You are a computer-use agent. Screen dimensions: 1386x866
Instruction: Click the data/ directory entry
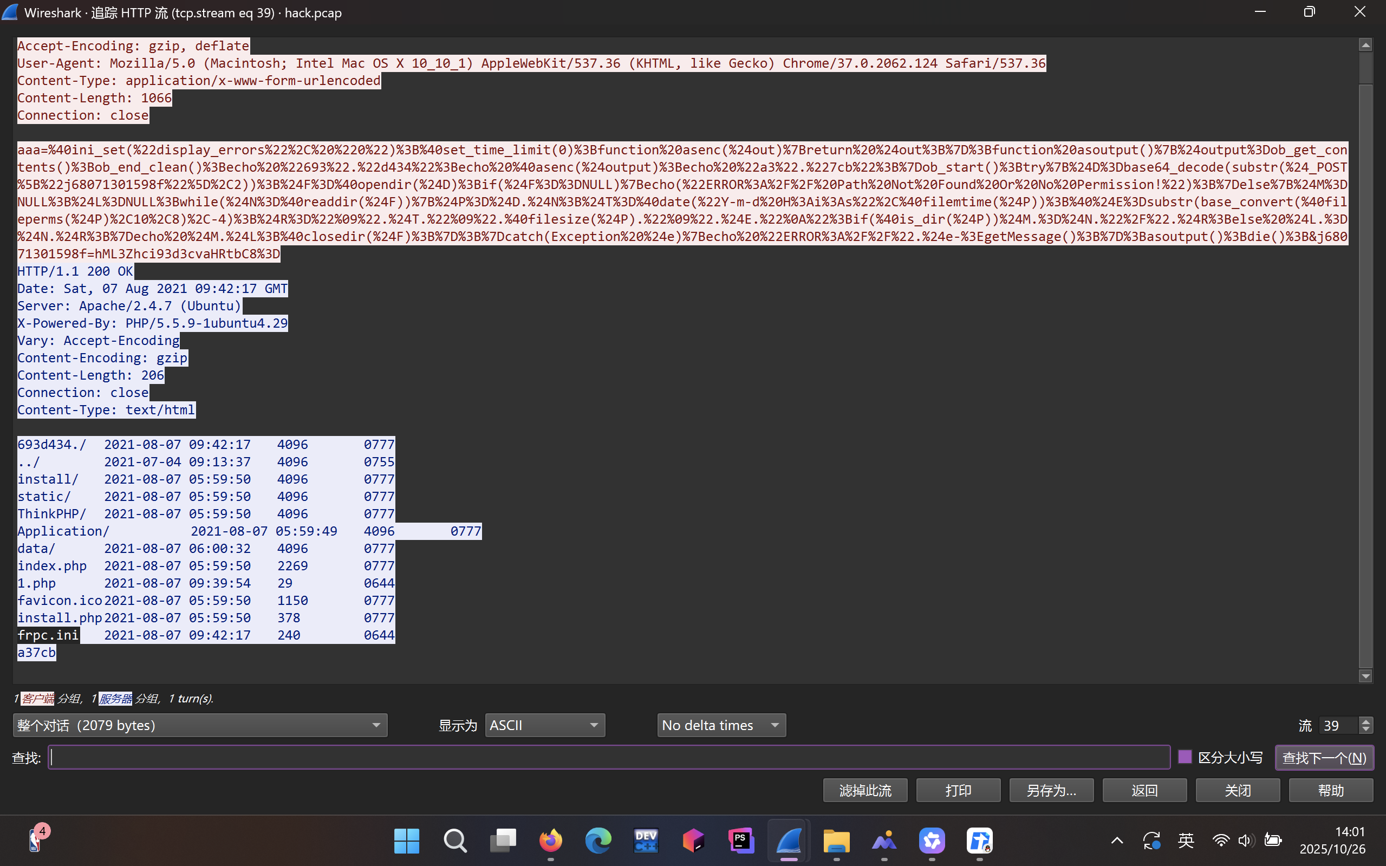click(x=36, y=548)
